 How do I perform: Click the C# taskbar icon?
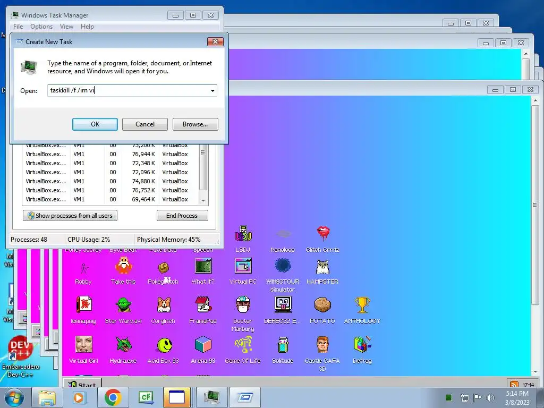146,397
